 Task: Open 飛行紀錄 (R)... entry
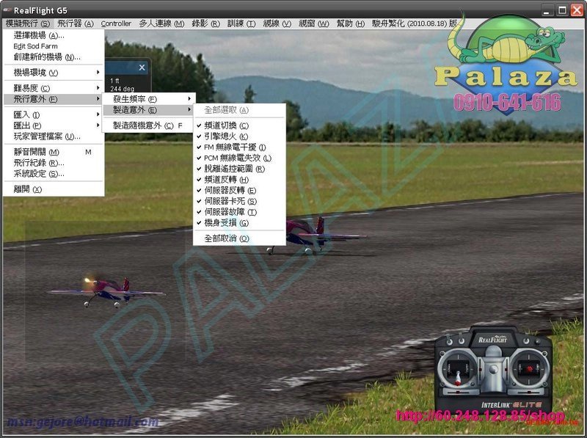point(54,163)
